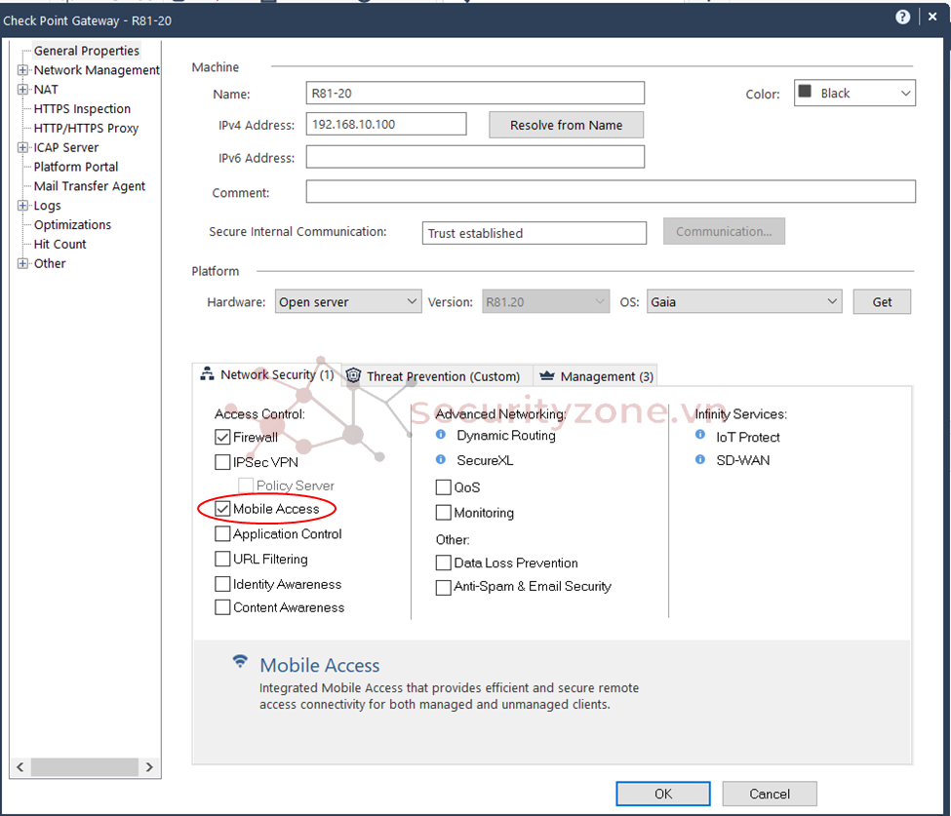Click the SecureXL info icon

(x=441, y=459)
